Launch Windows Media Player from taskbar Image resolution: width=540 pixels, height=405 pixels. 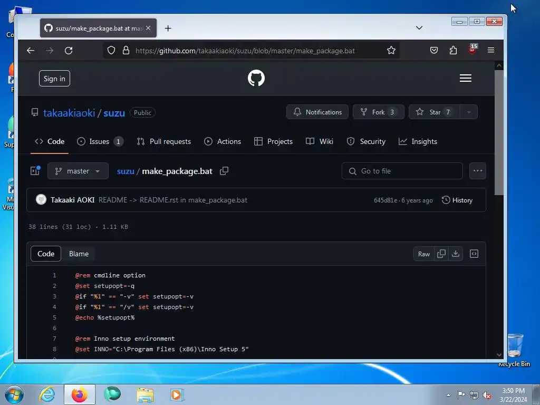(x=177, y=394)
